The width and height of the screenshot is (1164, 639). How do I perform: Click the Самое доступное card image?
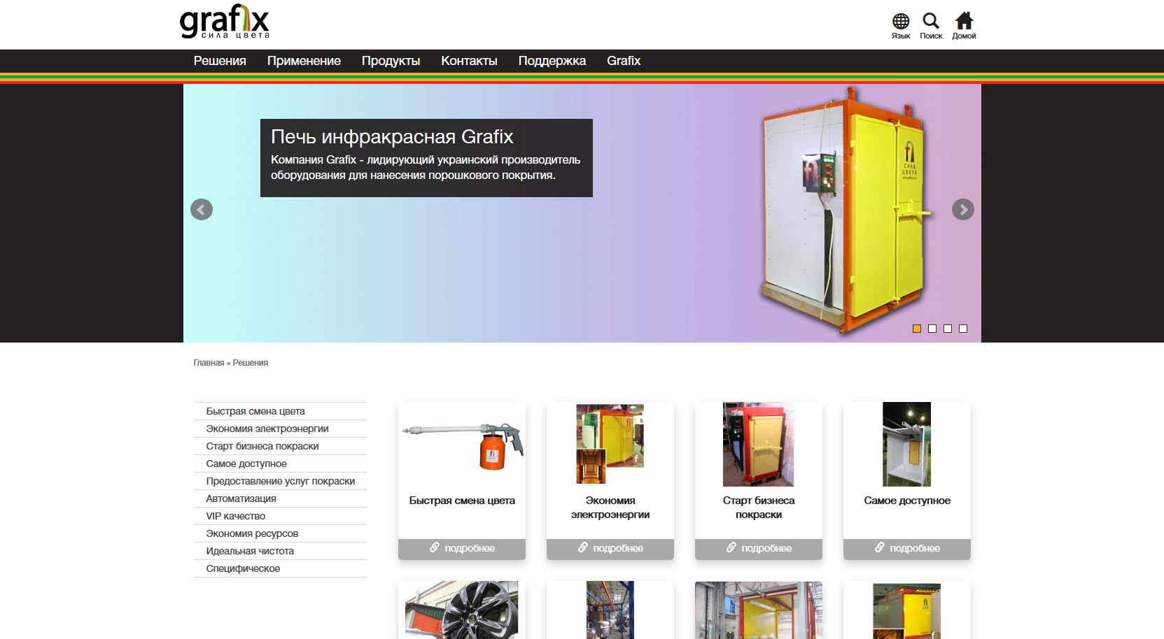pyautogui.click(x=907, y=444)
